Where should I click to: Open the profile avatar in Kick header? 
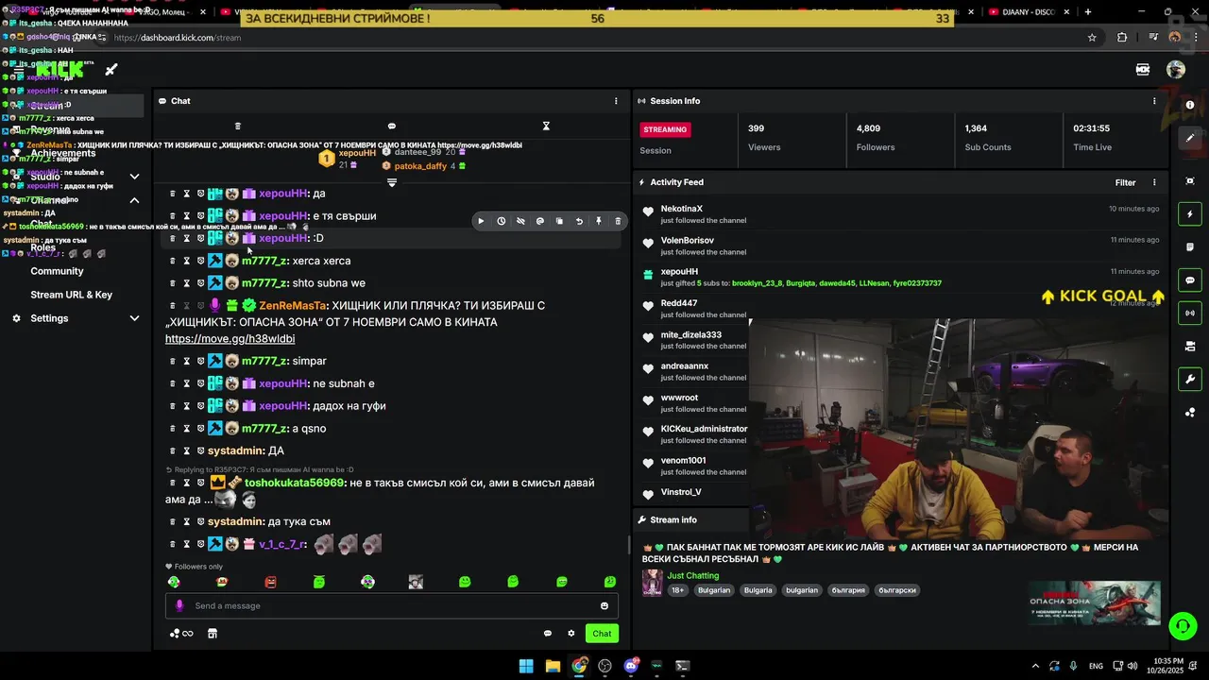coord(1176,69)
